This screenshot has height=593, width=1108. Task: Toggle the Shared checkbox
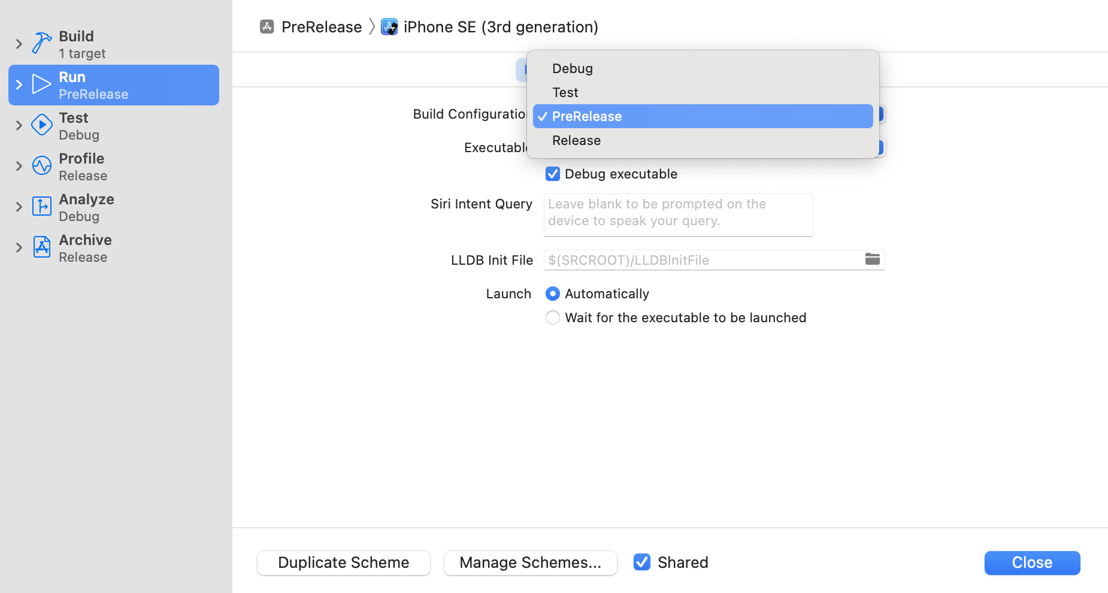(x=642, y=562)
